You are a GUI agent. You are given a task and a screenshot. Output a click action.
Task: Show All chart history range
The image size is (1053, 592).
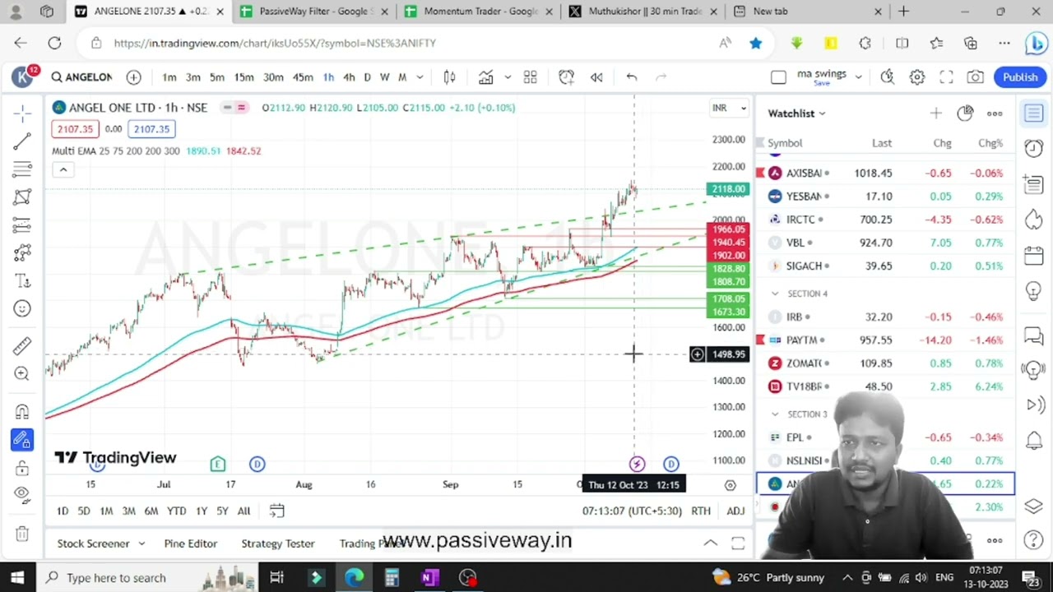[244, 511]
